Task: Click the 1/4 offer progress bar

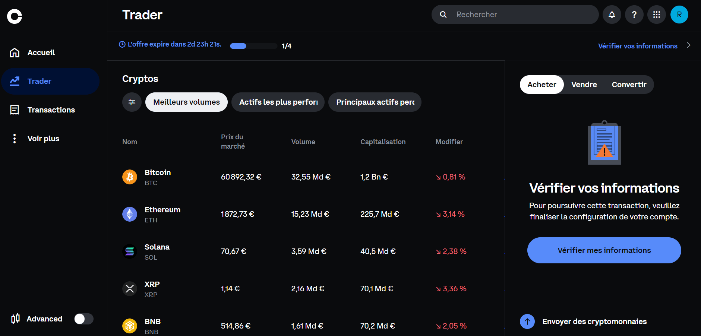Action: (x=253, y=46)
